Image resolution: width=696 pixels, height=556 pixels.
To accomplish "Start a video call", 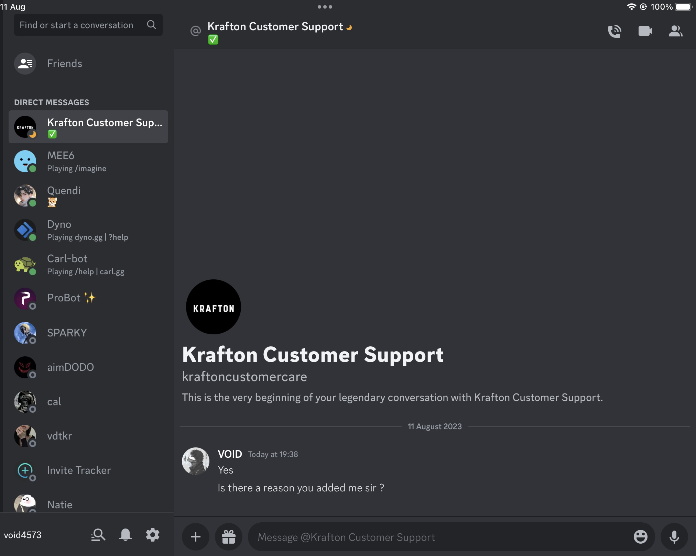I will pos(645,31).
